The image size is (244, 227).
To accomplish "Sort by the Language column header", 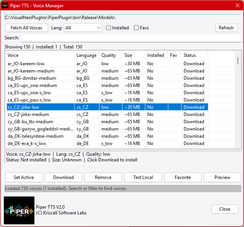I will click(86, 55).
